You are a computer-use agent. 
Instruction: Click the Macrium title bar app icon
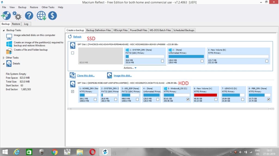[2, 2]
